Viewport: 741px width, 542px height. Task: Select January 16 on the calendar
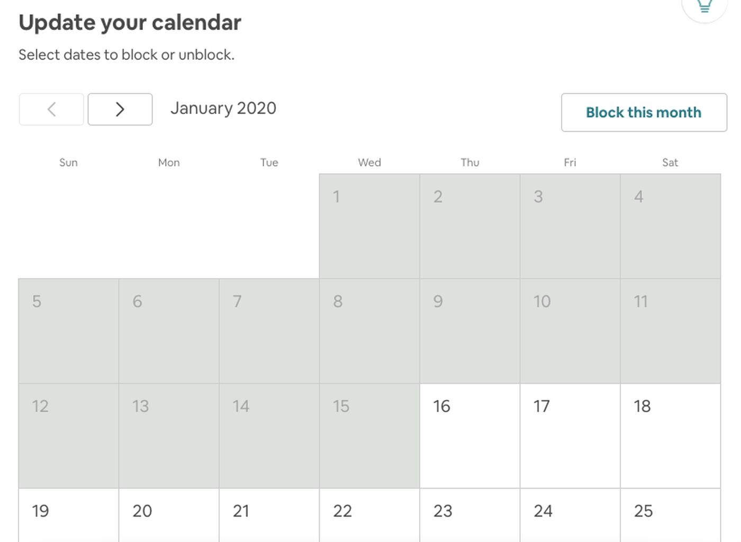click(x=469, y=436)
